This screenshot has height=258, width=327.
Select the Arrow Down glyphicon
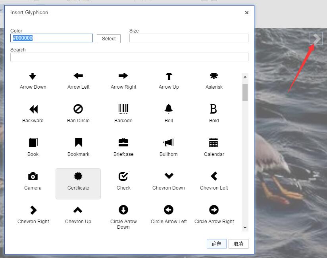tap(33, 81)
